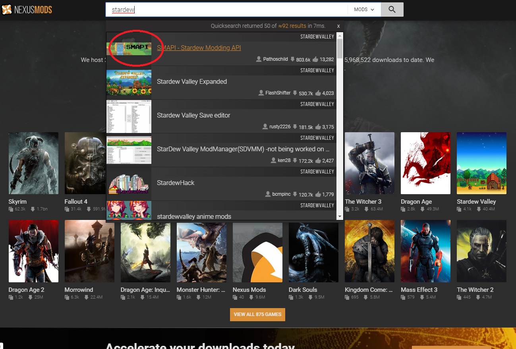Open Stardew Valley Save editor result

(193, 115)
